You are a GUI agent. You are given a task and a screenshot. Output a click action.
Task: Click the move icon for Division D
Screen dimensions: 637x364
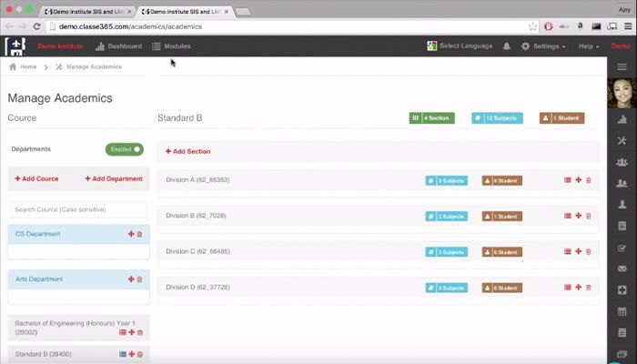click(x=578, y=288)
